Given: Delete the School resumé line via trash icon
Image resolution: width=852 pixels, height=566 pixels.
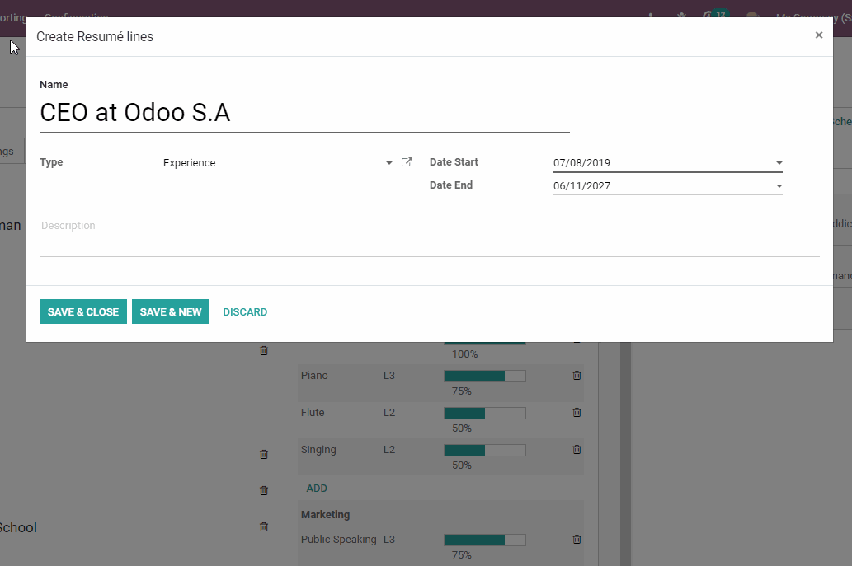Looking at the screenshot, I should (x=264, y=527).
